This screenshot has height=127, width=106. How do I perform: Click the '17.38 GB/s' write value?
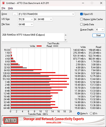[80, 91]
